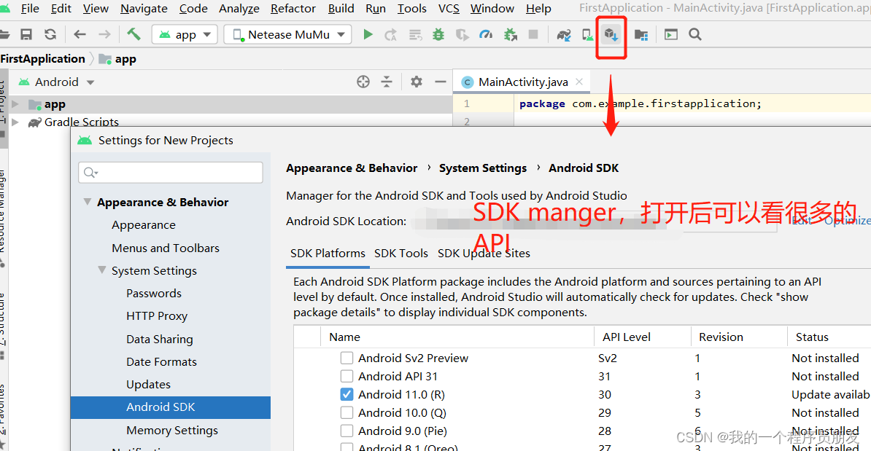This screenshot has height=451, width=871.
Task: Click Apply Code Changes icon
Action: point(416,35)
